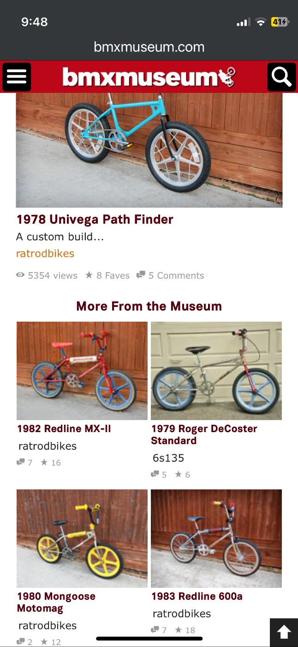Select the star icon next to 8 Faves
The width and height of the screenshot is (298, 647).
(x=89, y=275)
